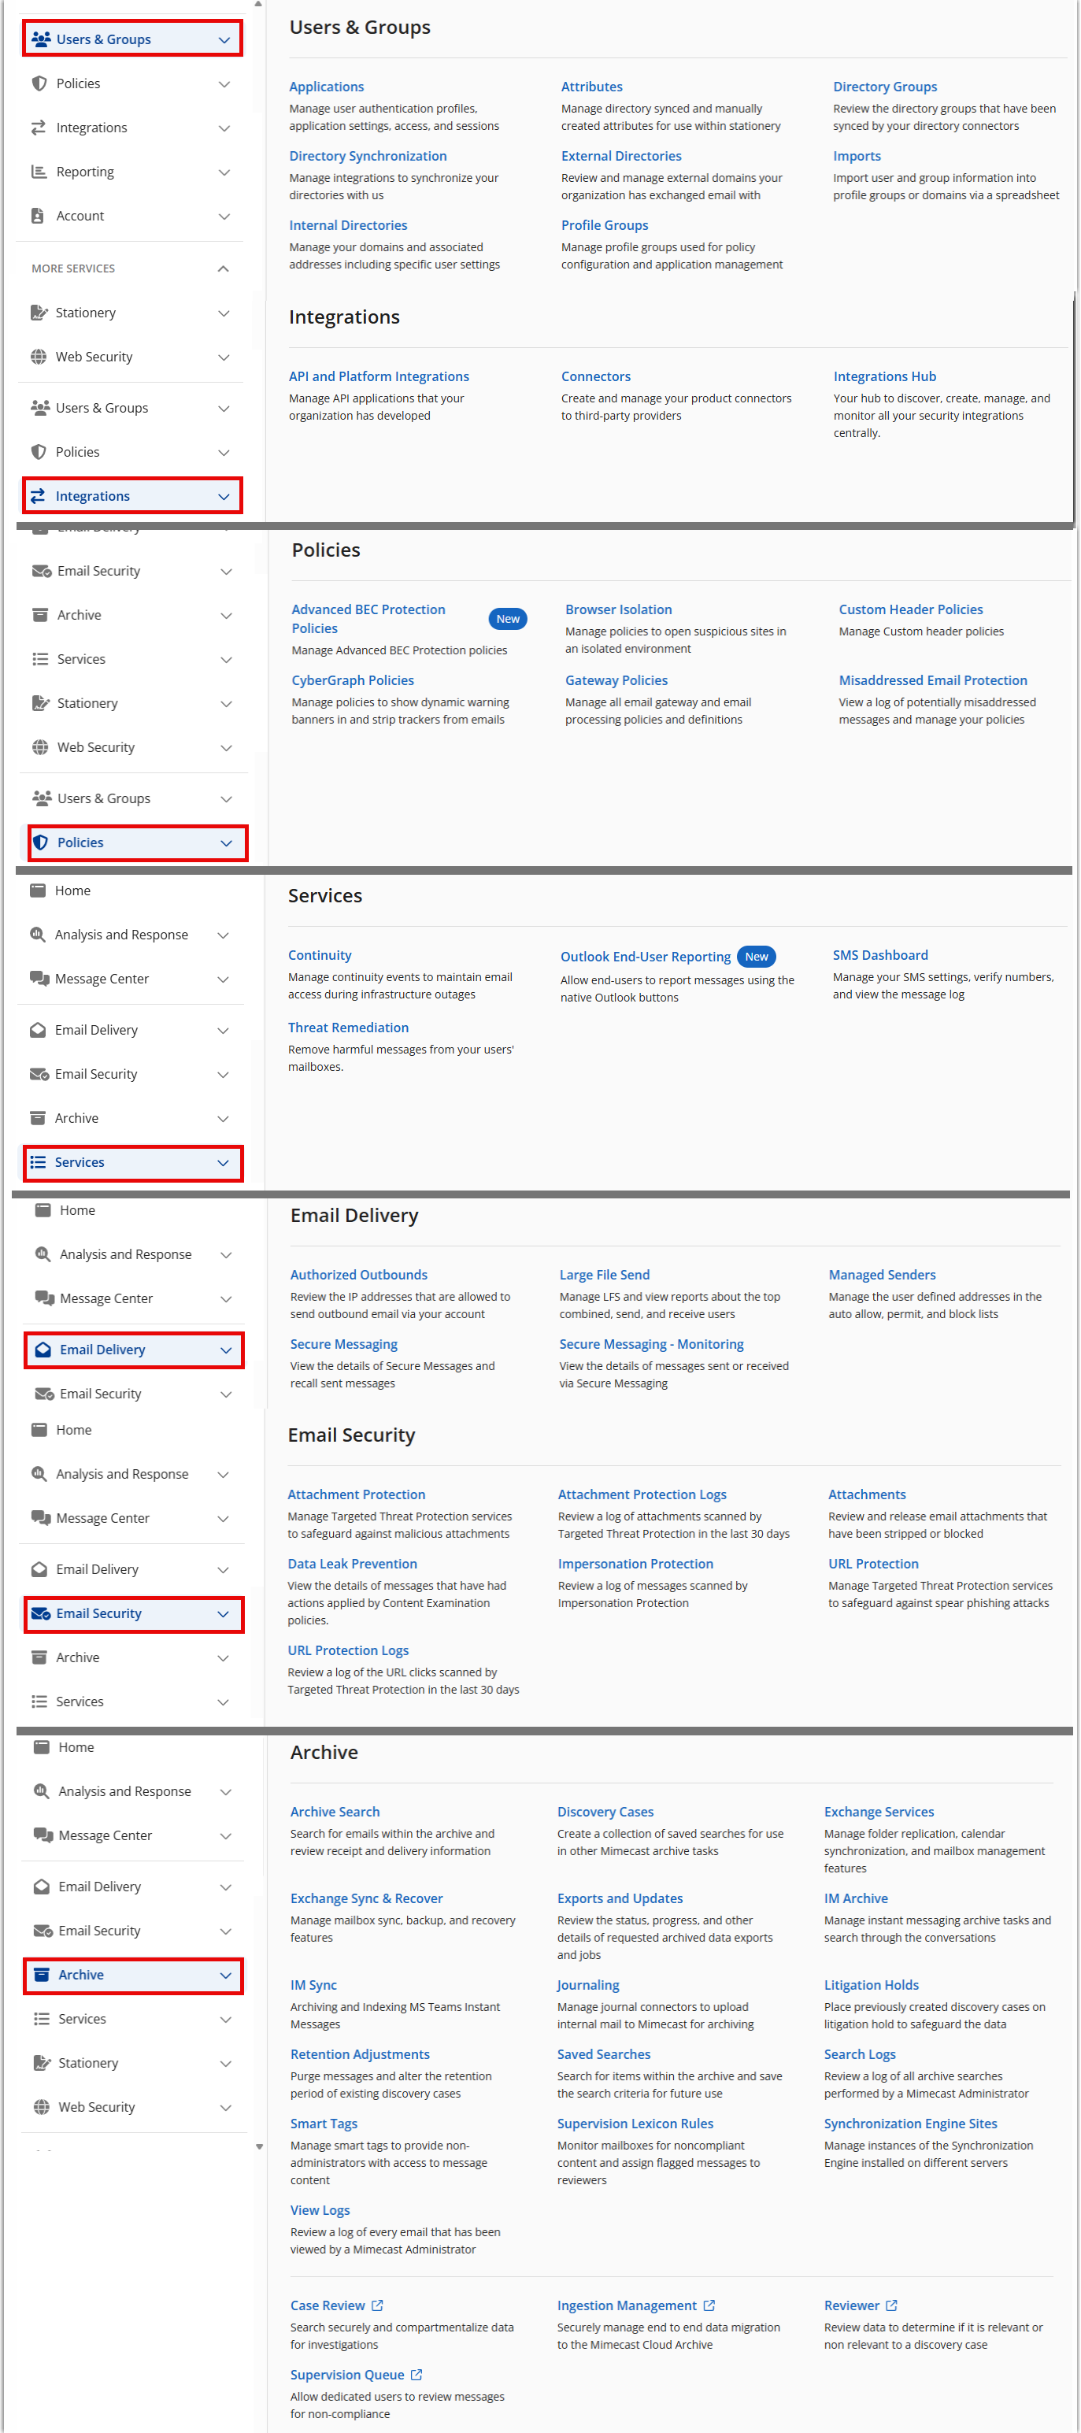This screenshot has width=1081, height=2433.
Task: Click the shield icon on highlighted Policies item
Action: point(41,842)
